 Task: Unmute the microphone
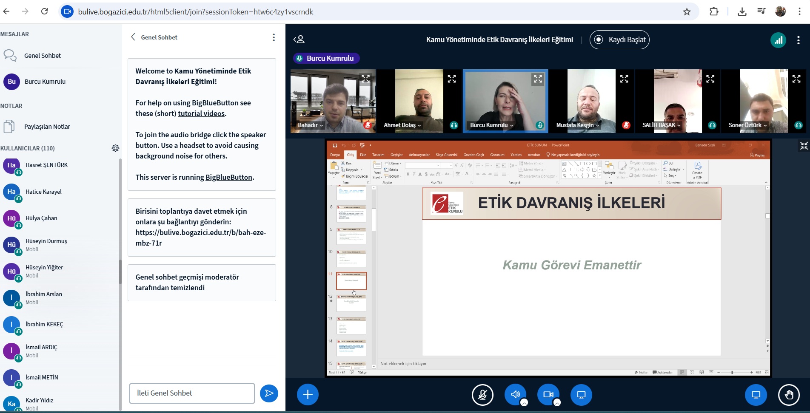[x=482, y=395]
